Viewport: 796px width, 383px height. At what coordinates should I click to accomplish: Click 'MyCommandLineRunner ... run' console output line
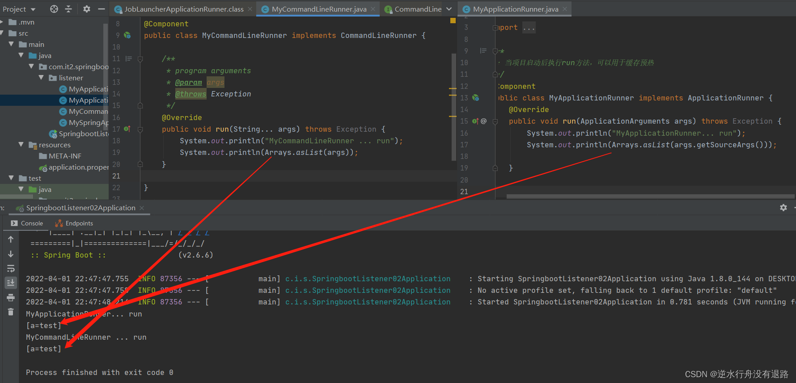(86, 337)
